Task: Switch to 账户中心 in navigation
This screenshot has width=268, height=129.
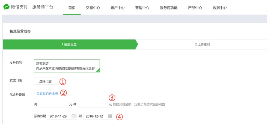Action: click(x=118, y=8)
